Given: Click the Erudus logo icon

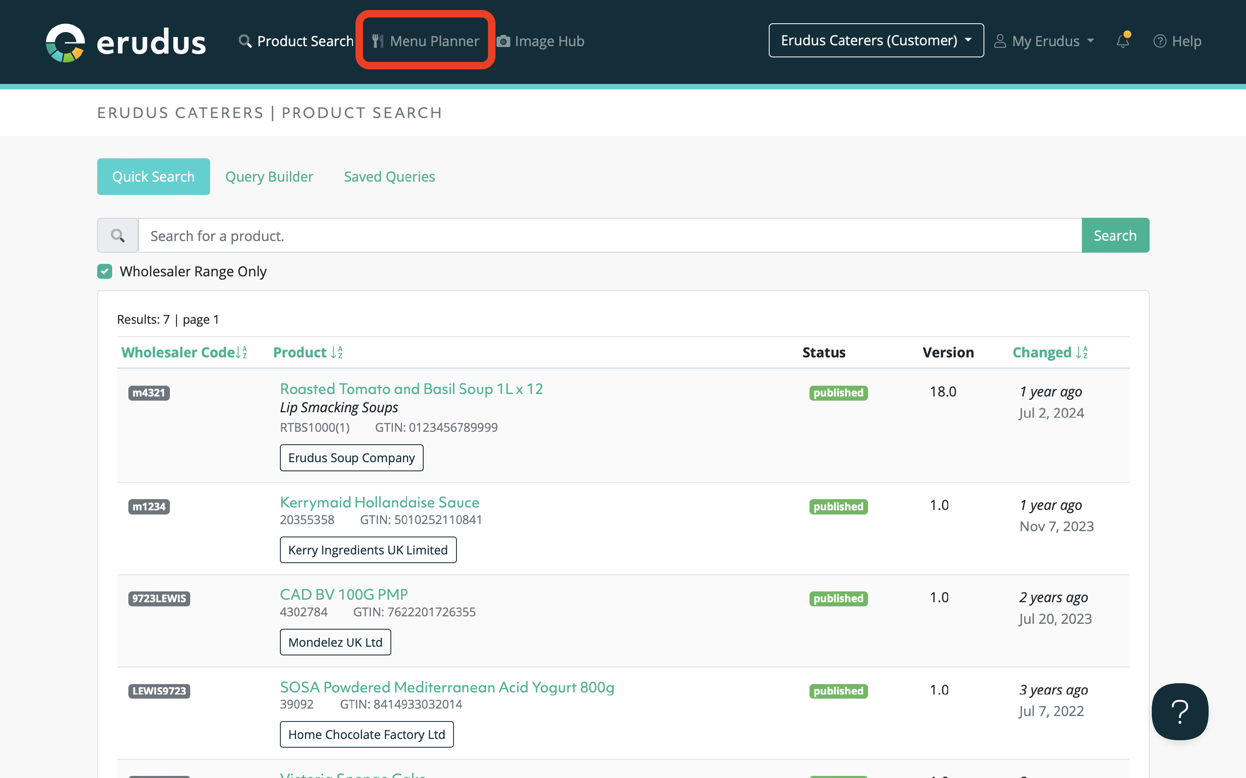Looking at the screenshot, I should click(x=65, y=42).
